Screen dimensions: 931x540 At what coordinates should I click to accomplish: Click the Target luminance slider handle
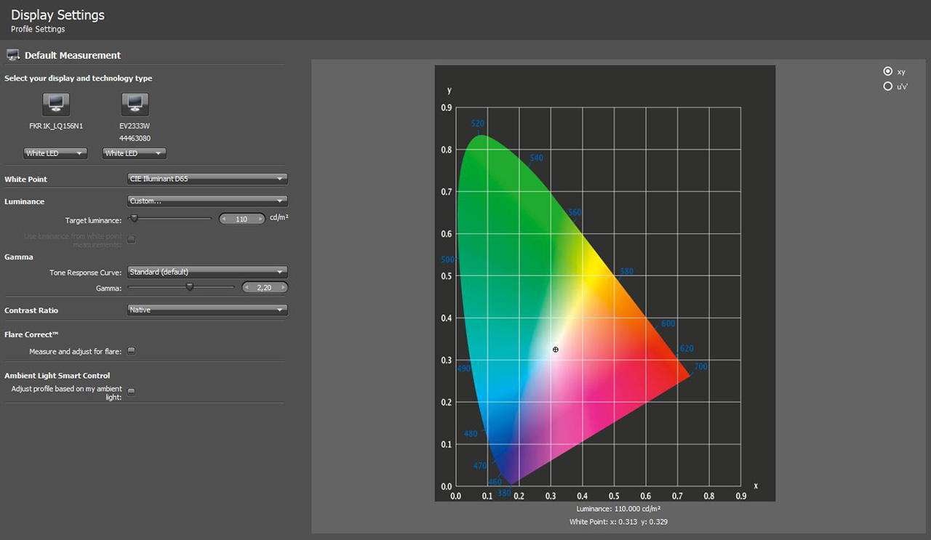(134, 218)
